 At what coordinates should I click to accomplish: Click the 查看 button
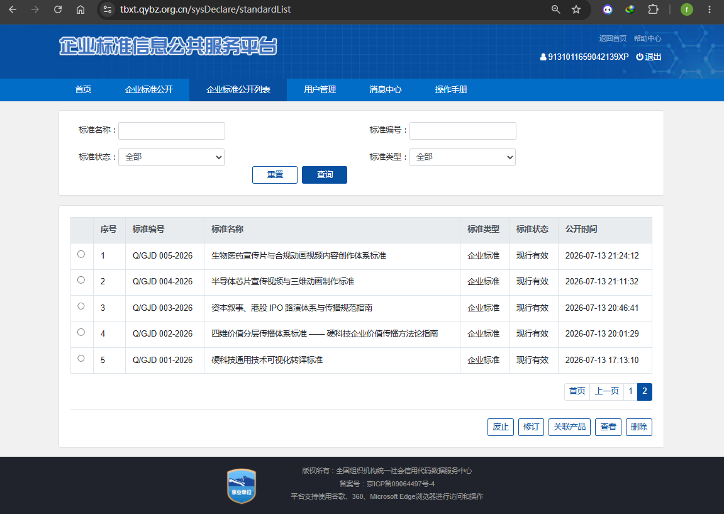tap(608, 427)
